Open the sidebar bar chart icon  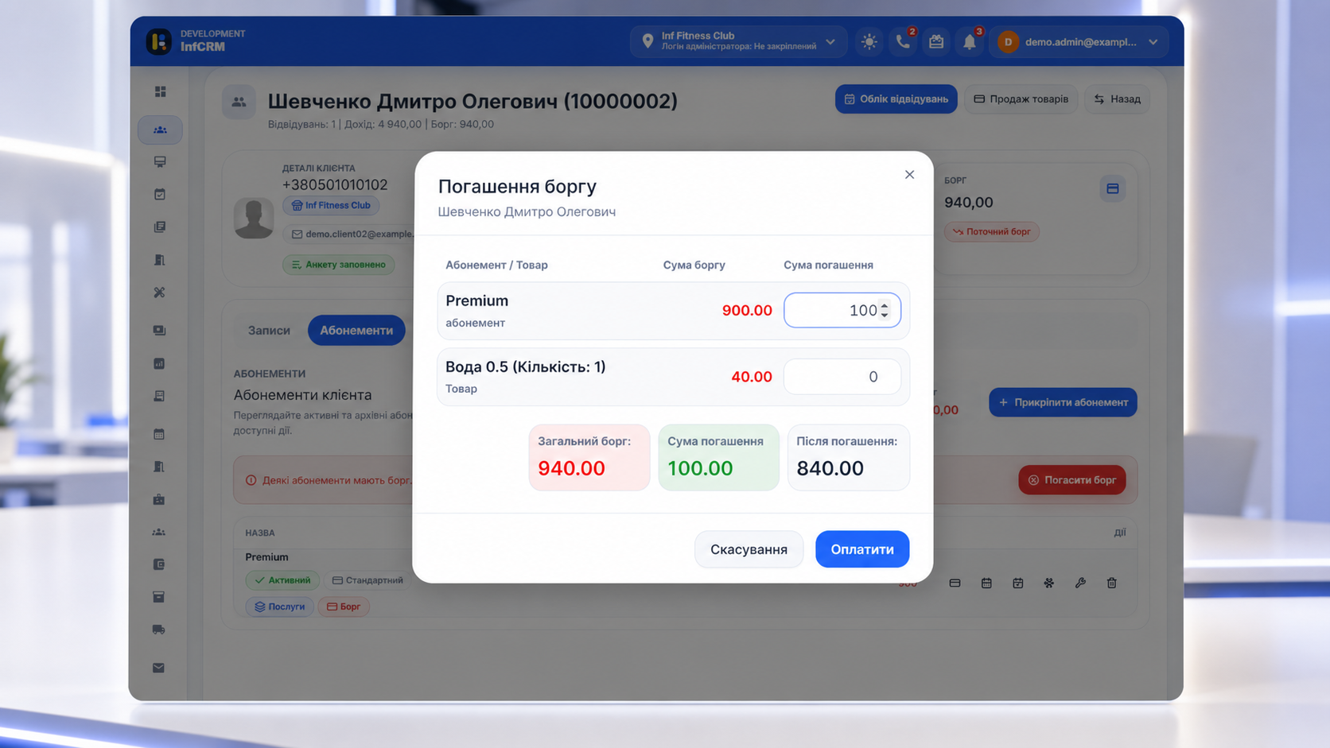[159, 363]
